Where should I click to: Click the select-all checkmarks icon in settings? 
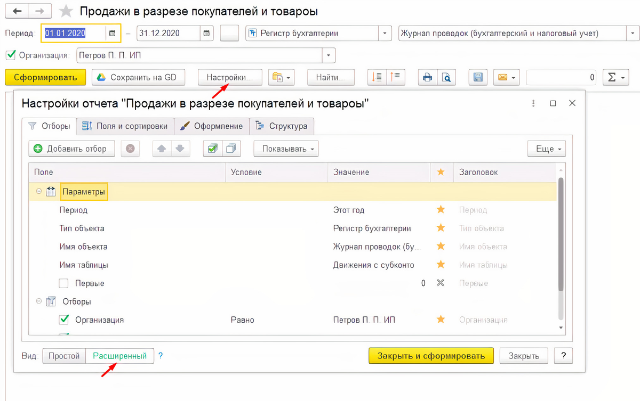pyautogui.click(x=213, y=149)
